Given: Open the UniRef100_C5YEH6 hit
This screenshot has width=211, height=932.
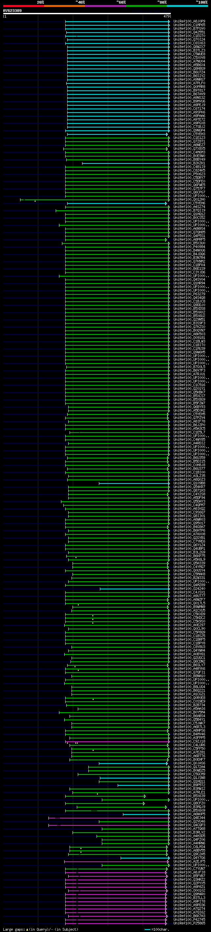Looking at the screenshot, I should click(189, 203).
